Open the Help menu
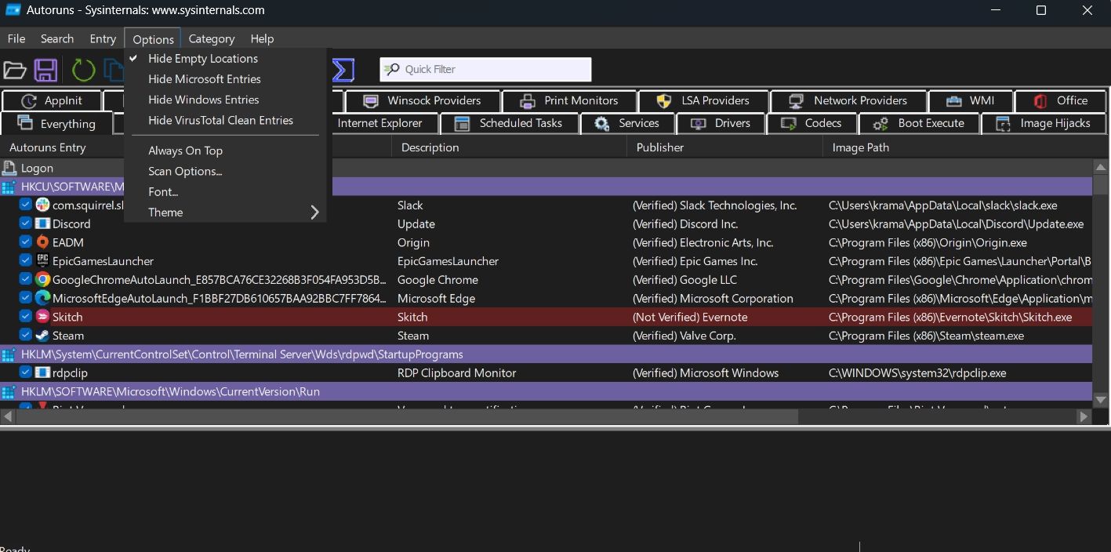 pyautogui.click(x=262, y=38)
